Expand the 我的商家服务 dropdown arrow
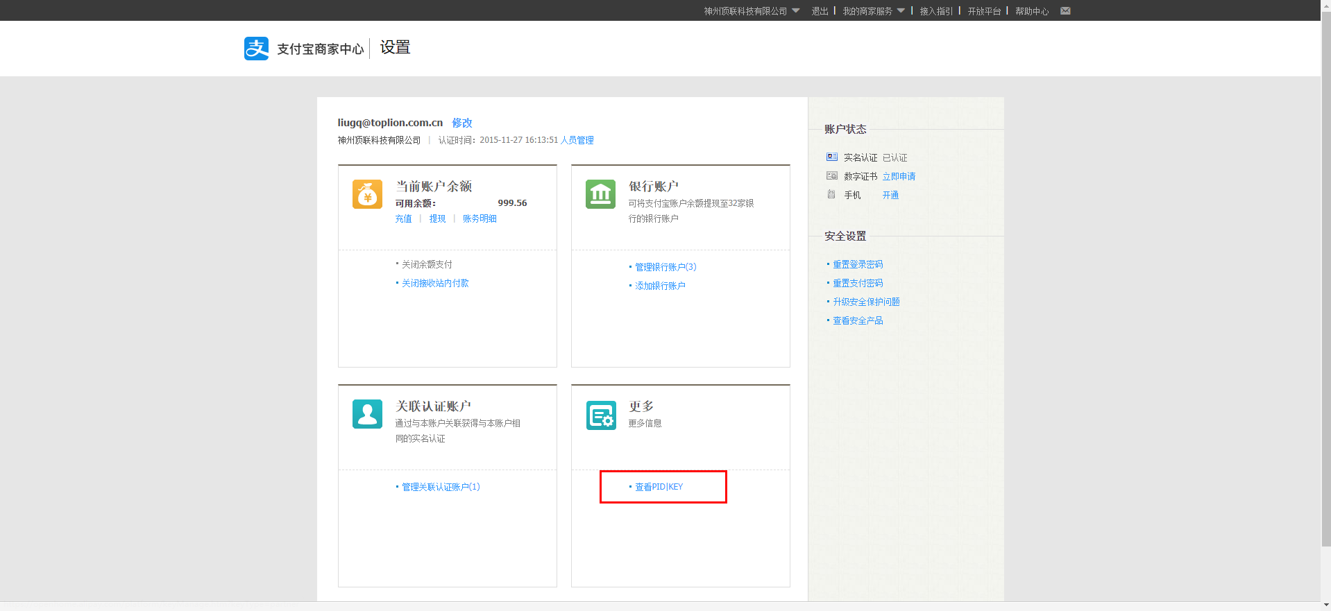 tap(901, 10)
